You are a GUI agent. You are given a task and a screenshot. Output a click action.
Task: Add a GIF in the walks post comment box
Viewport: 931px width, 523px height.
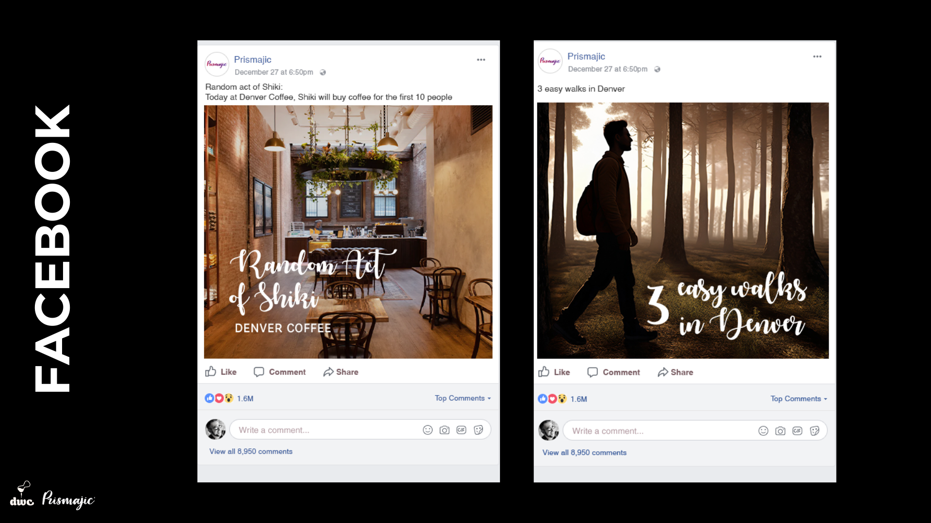coord(797,431)
